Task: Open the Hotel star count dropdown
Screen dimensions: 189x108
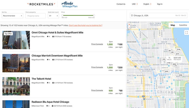Action: (x=53, y=16)
